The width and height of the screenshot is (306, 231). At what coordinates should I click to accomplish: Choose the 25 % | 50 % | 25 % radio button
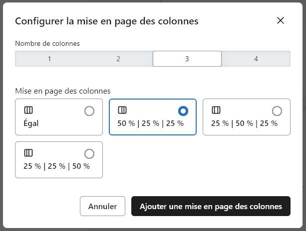pyautogui.click(x=277, y=111)
